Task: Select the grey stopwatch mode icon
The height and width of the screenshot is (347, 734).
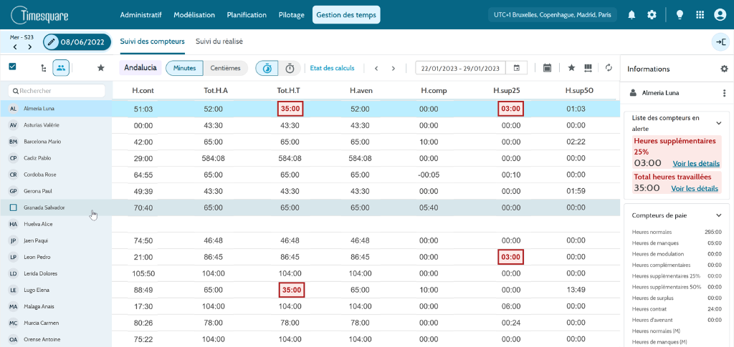Action: click(x=290, y=68)
